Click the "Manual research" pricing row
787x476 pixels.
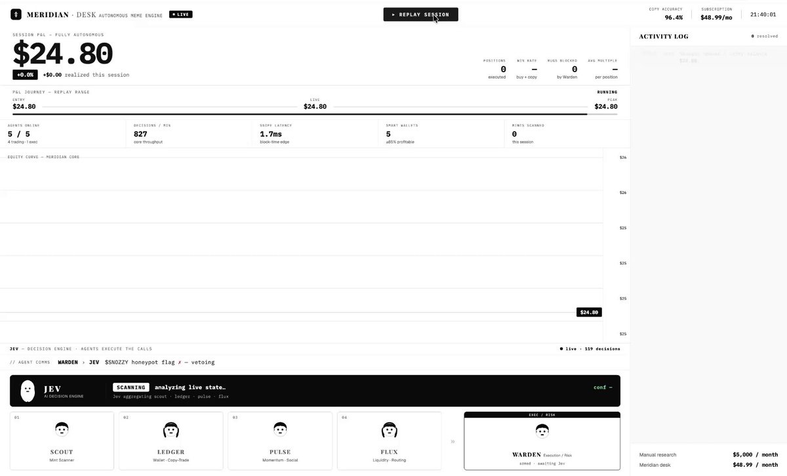pyautogui.click(x=709, y=454)
